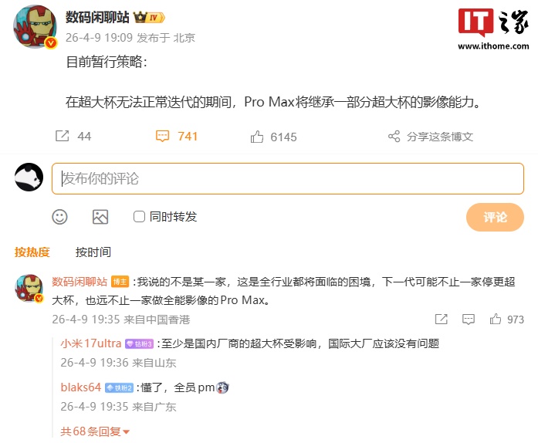538x443 pixels.
Task: Expand the 共68条回复 replies
Action: click(95, 431)
